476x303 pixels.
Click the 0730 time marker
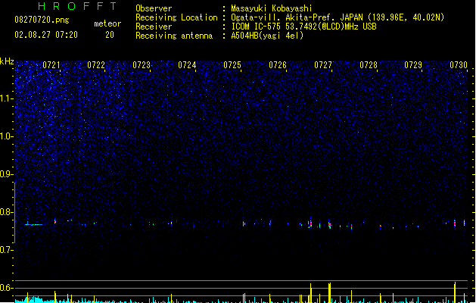click(459, 65)
